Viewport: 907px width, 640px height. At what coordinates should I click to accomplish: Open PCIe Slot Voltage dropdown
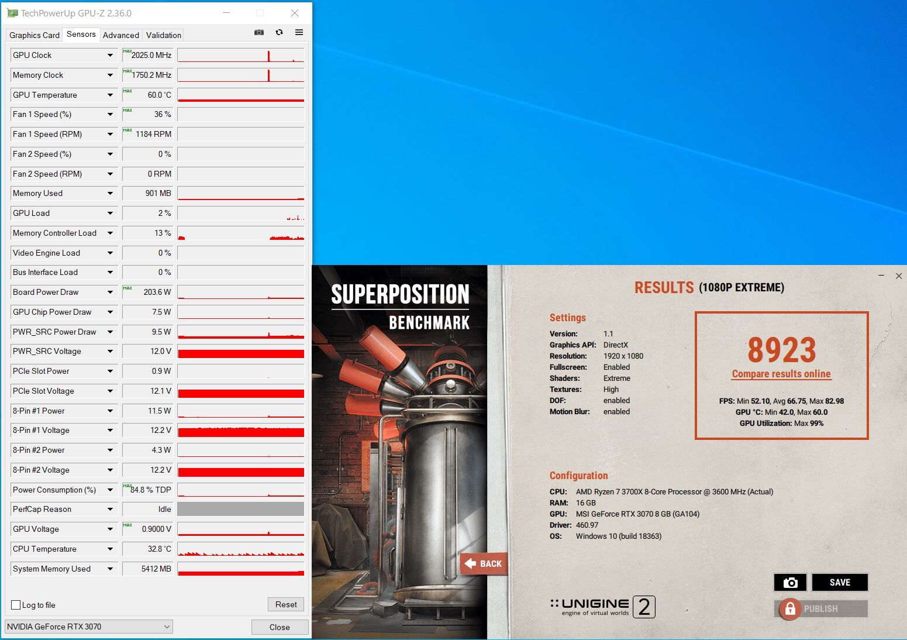tap(110, 391)
